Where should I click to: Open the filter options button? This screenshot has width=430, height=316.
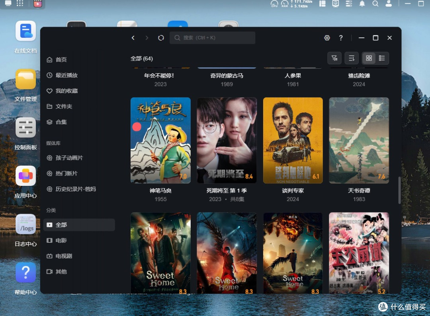[x=334, y=58]
